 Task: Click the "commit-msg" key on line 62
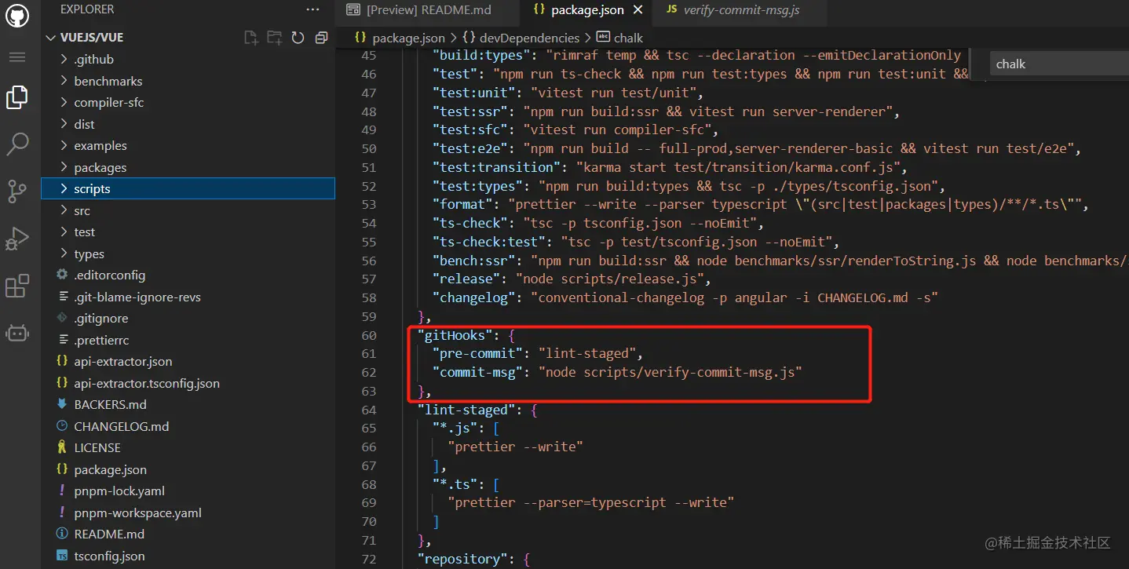pyautogui.click(x=479, y=372)
